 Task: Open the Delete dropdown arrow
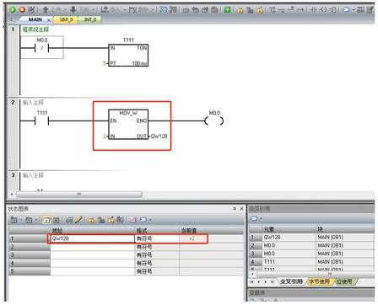point(153,10)
